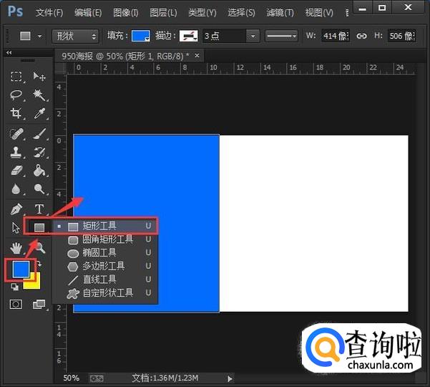Select the Pen tool
The height and width of the screenshot is (387, 430).
coord(16,209)
